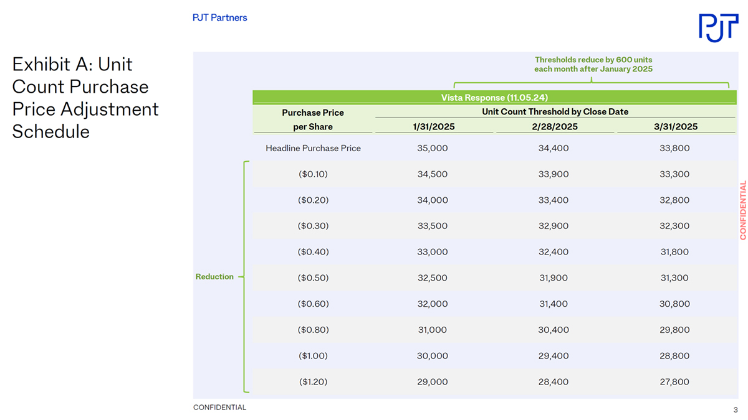Click the PJT logo in top-right corner
The height and width of the screenshot is (420, 748).
pos(718,27)
